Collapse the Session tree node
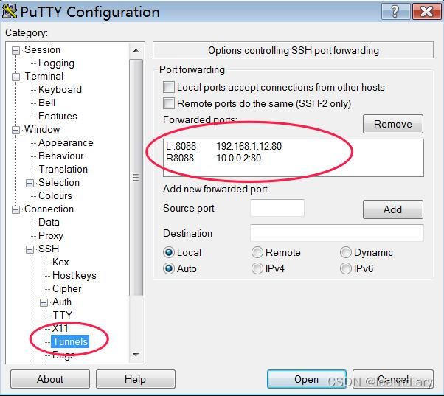The image size is (444, 396). click(16, 50)
